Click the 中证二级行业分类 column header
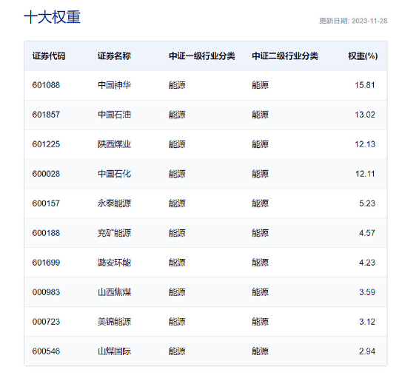This screenshot has width=402, height=381. click(285, 56)
